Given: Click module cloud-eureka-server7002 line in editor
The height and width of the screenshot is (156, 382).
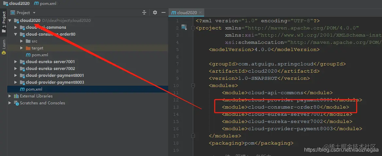Looking at the screenshot, I should pos(287,121).
